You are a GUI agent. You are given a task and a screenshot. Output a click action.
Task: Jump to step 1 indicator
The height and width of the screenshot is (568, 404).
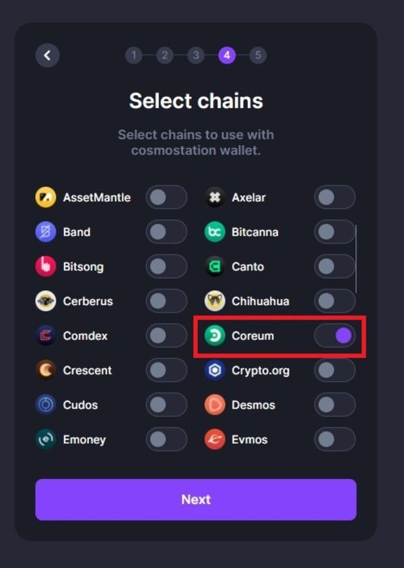[133, 55]
